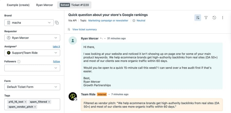231x113 pixels.
Task: Open the conversation filter icon
Action: (x=206, y=18)
